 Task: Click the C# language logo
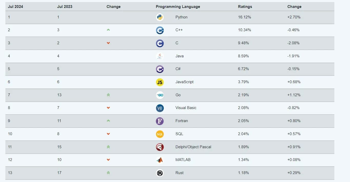coord(160,69)
